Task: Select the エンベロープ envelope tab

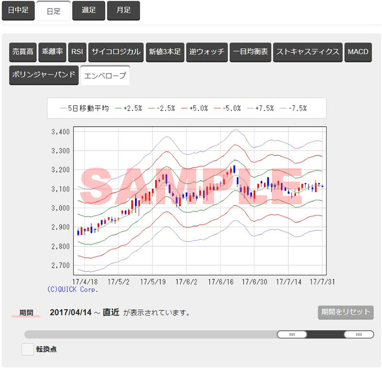Action: (x=105, y=76)
